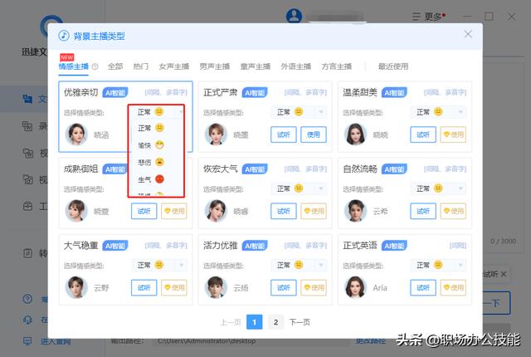Switch to the 全部 tab

pos(115,66)
